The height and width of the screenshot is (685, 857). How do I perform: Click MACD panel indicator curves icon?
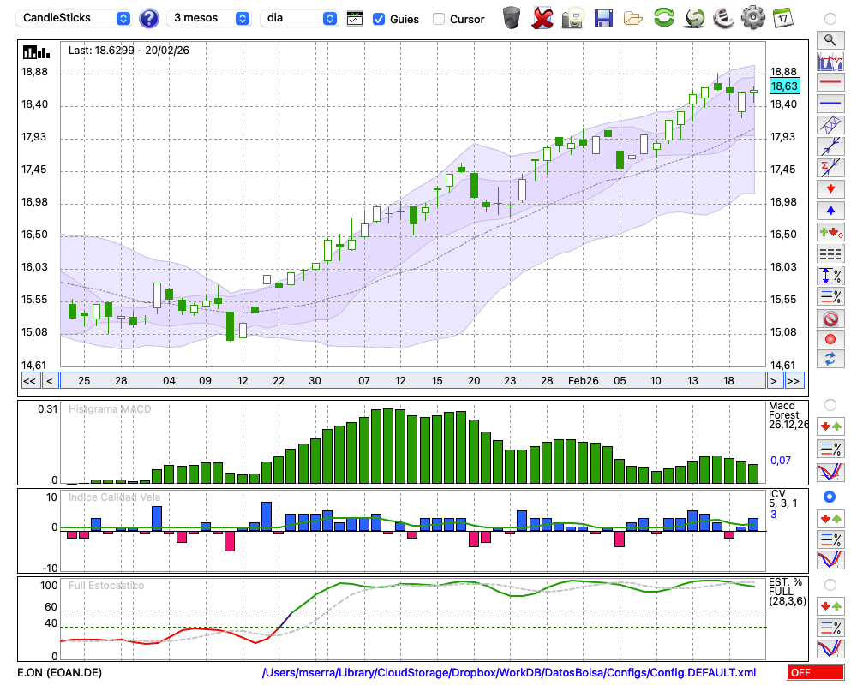[830, 472]
